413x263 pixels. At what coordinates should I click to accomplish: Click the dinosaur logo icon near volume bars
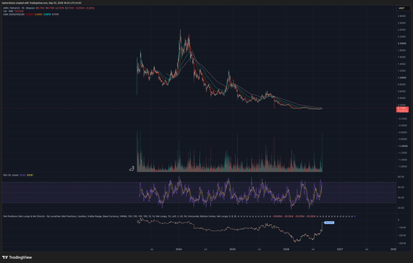coord(132,169)
